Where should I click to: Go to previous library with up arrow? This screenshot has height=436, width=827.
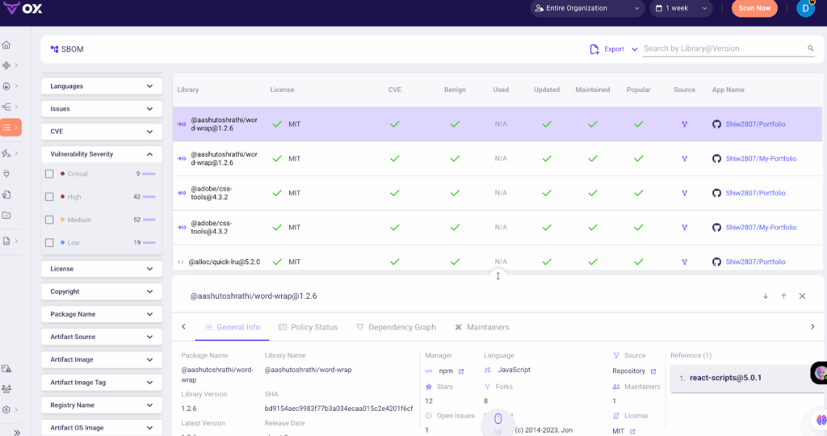point(783,296)
